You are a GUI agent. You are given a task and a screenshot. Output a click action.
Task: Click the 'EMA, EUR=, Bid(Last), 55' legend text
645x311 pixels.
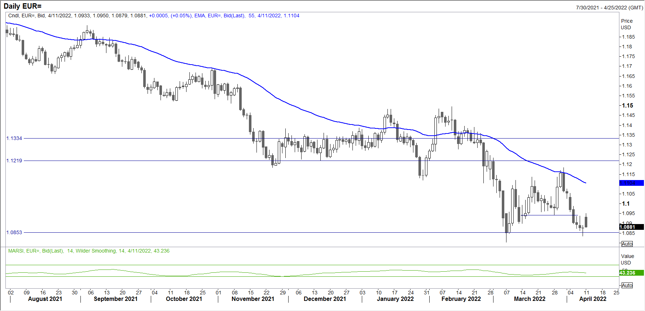coord(224,16)
